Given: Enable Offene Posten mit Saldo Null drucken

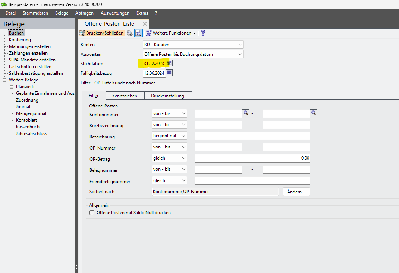Looking at the screenshot, I should point(92,213).
